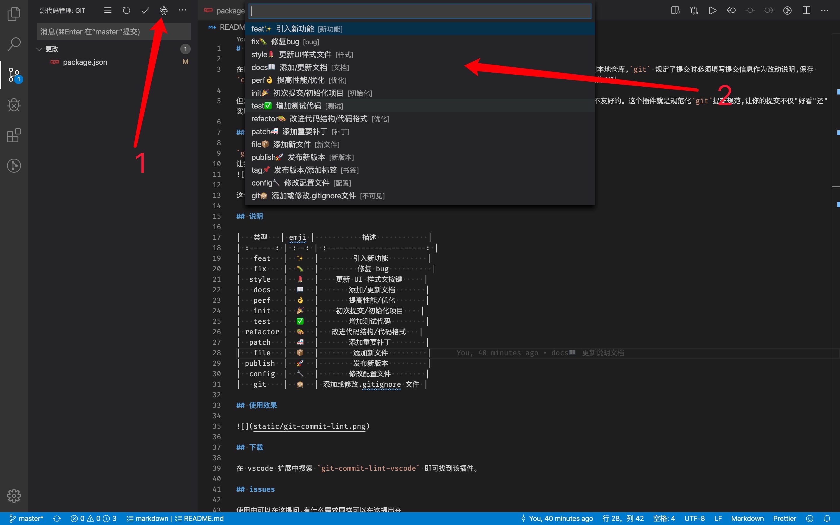Select the fix 修复bug commit type

click(x=285, y=42)
